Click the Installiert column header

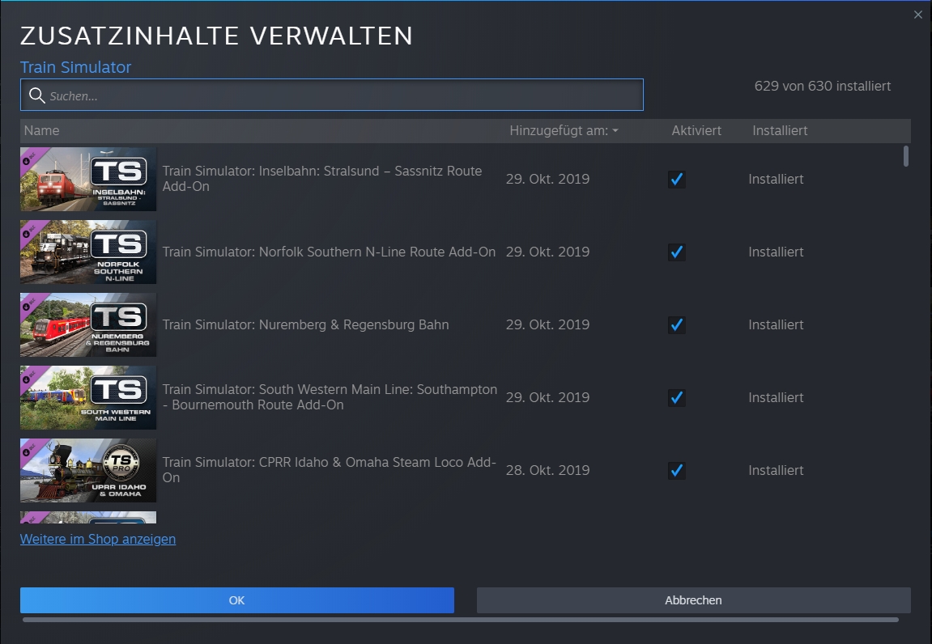[x=780, y=131]
